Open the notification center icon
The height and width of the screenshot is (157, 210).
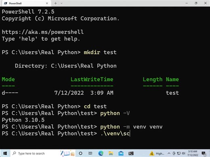click(204, 153)
